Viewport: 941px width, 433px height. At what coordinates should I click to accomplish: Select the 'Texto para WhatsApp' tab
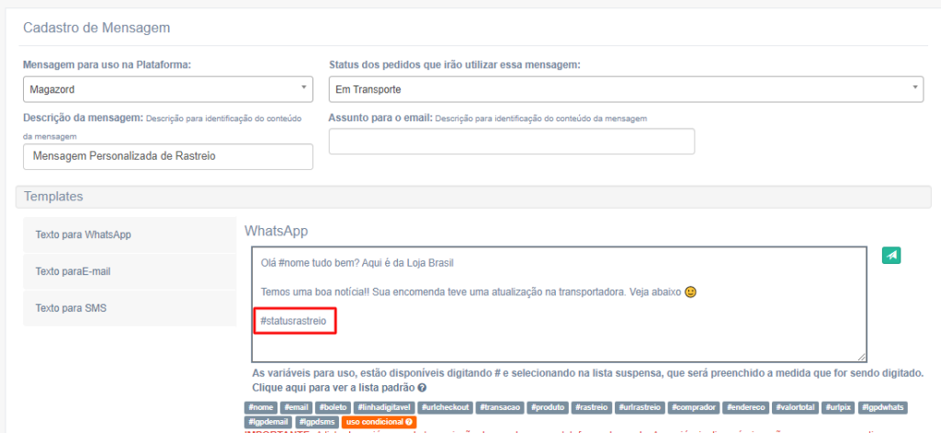[x=130, y=234]
